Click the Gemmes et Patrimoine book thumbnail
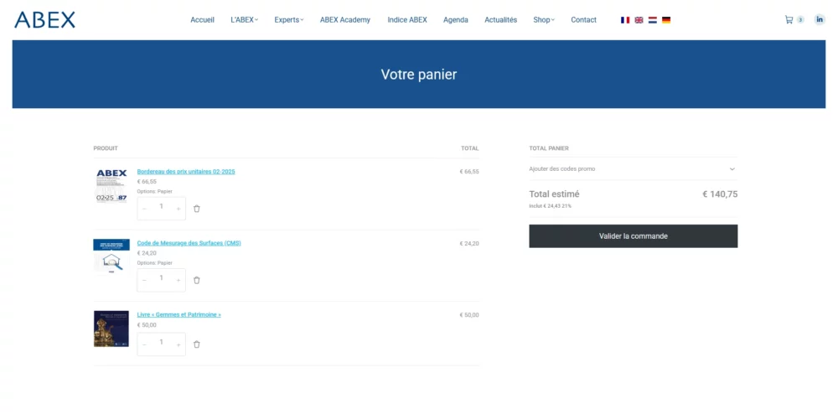This screenshot has width=838, height=419. (x=111, y=328)
